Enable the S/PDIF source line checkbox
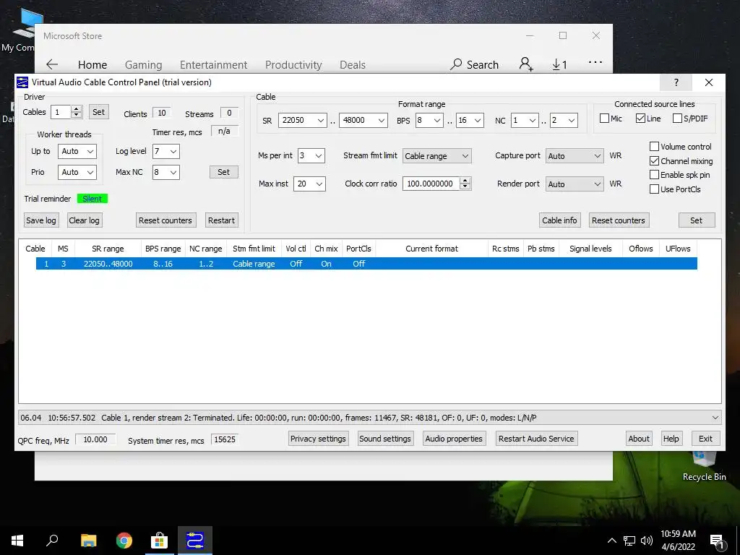 (x=677, y=119)
